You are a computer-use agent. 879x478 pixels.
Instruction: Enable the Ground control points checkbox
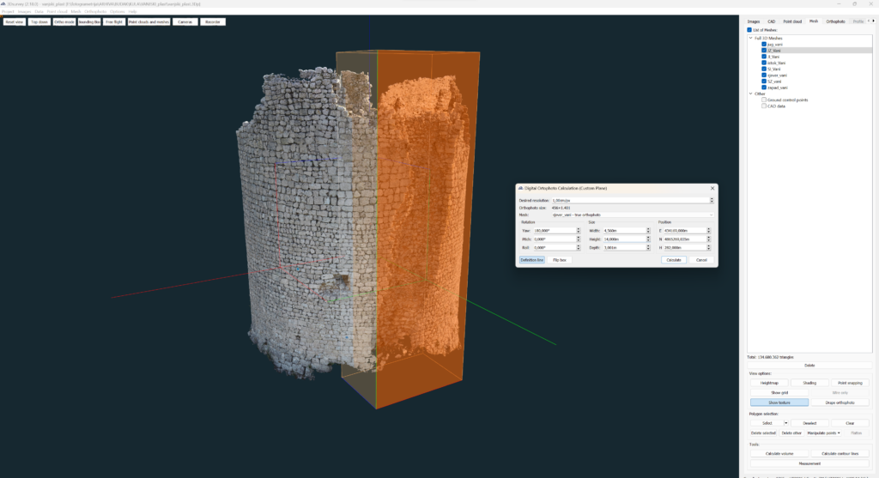[x=764, y=100]
